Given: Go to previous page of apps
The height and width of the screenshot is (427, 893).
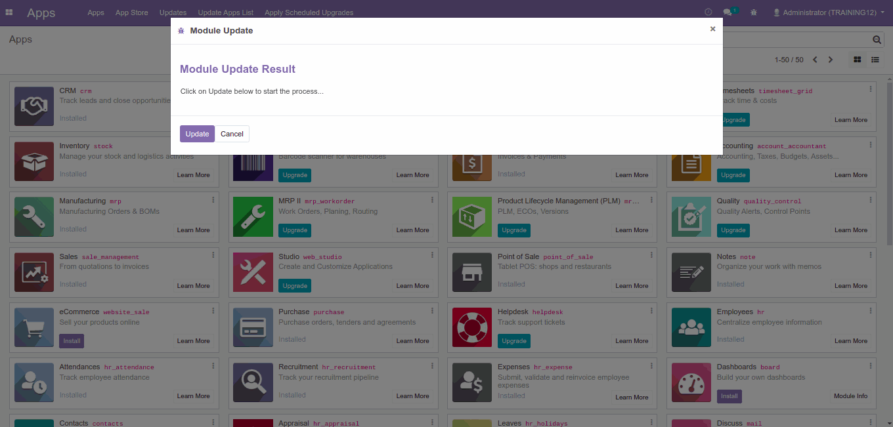Looking at the screenshot, I should pos(815,60).
